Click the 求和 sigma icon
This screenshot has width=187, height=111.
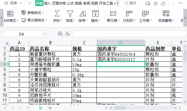[57, 13]
